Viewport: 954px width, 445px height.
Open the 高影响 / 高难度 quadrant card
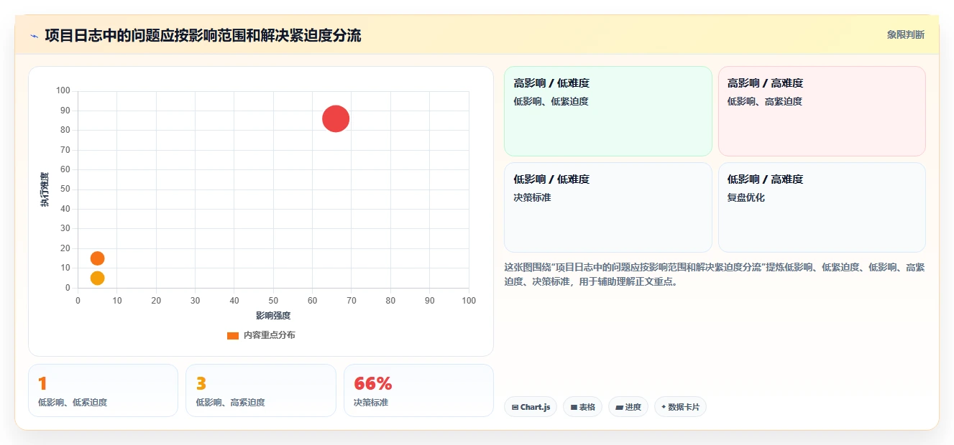pos(822,111)
